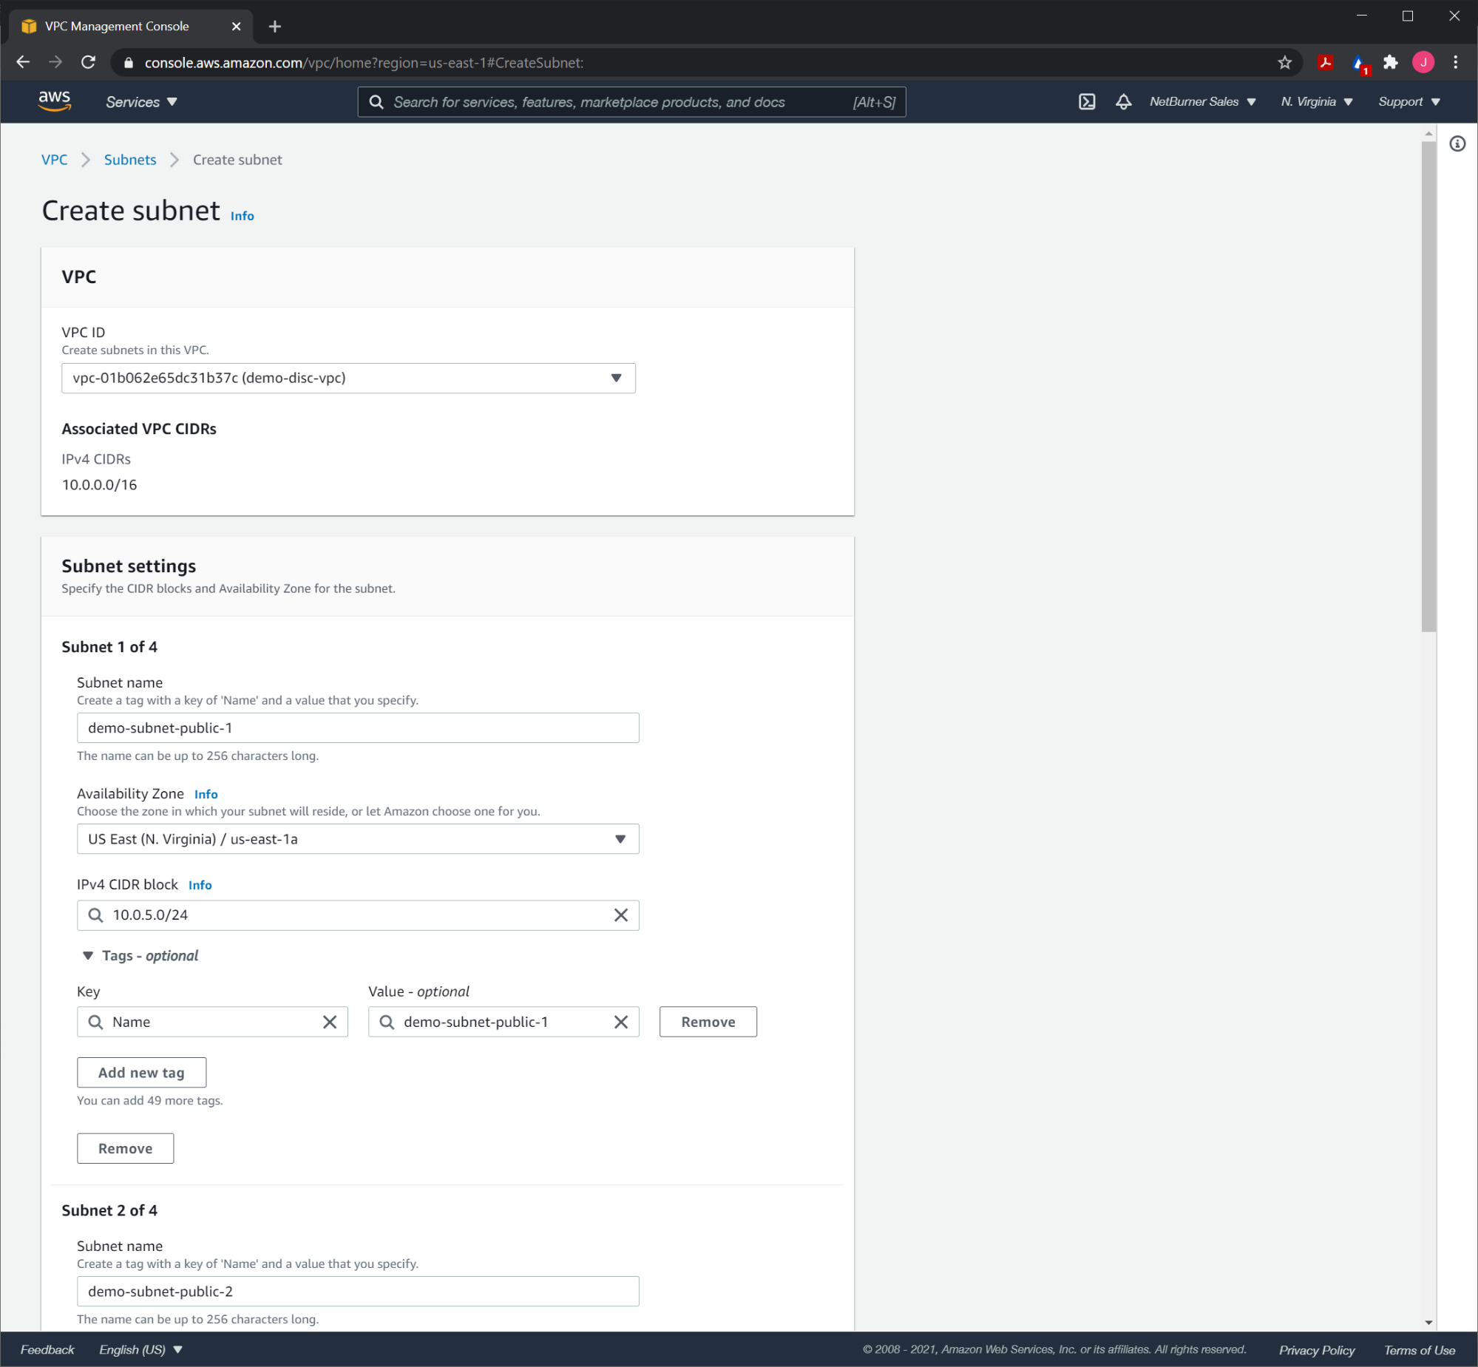Click the Add new tag button

[x=141, y=1073]
